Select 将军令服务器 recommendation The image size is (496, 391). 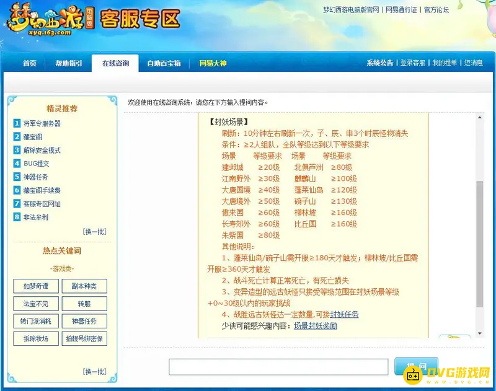pos(42,123)
